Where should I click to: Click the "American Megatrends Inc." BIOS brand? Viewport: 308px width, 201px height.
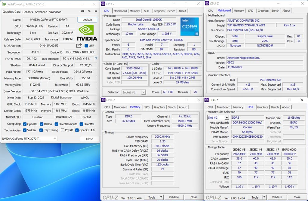pos(265,58)
